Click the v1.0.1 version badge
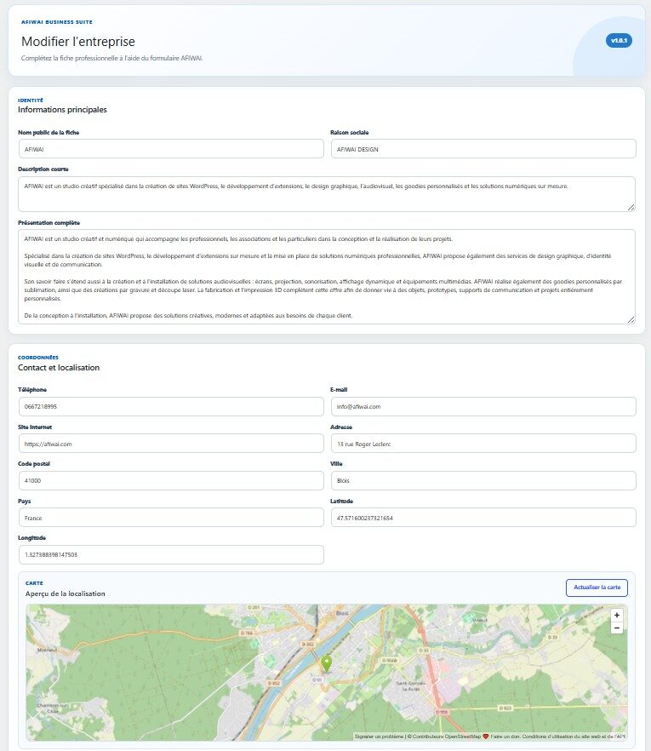This screenshot has width=651, height=751. pos(619,41)
